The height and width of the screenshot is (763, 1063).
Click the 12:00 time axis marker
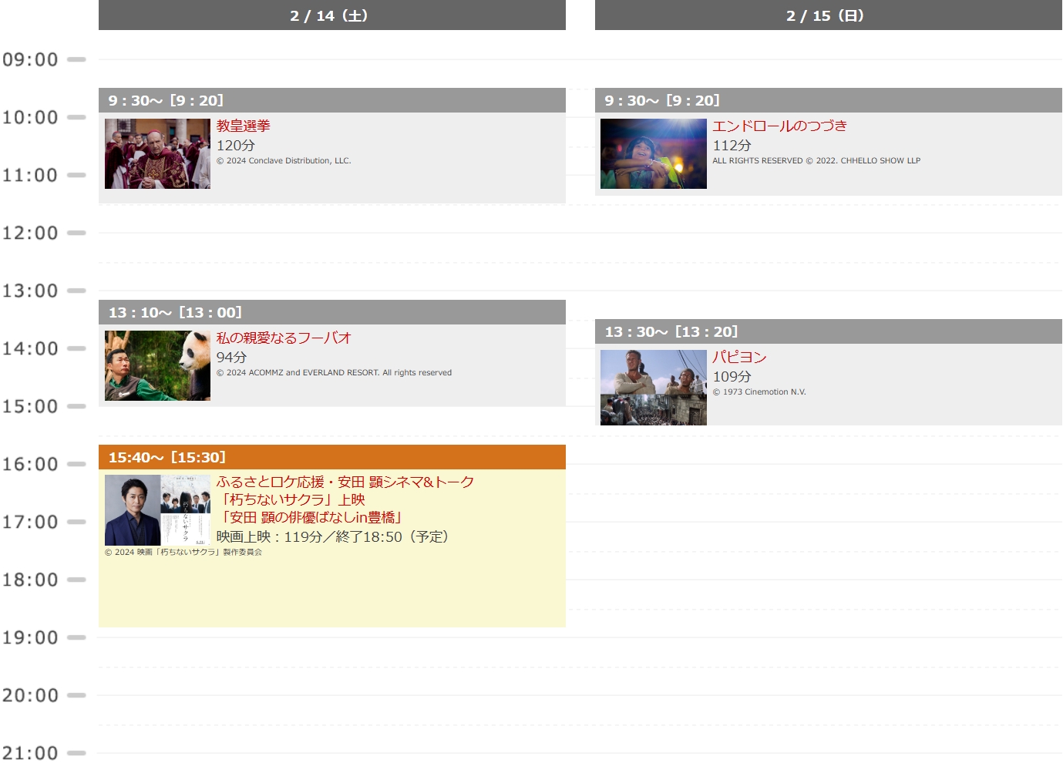31,233
